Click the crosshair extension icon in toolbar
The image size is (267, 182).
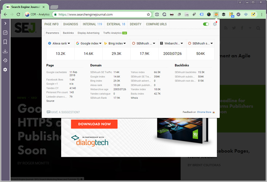tap(157, 15)
